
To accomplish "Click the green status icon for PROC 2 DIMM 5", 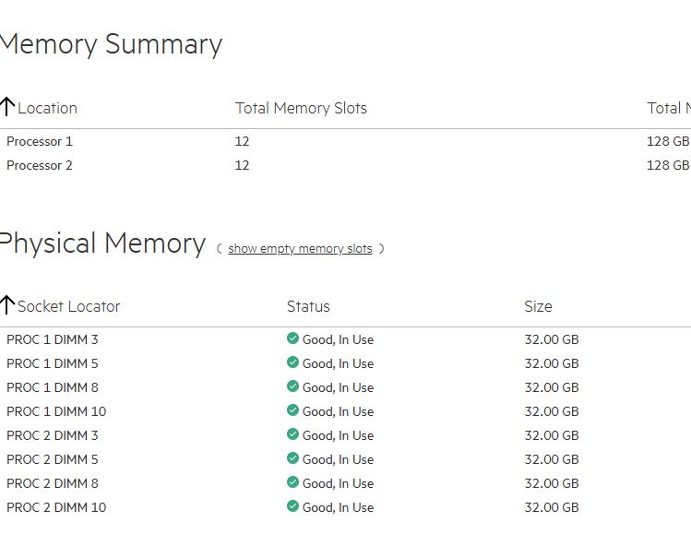I will coord(292,458).
